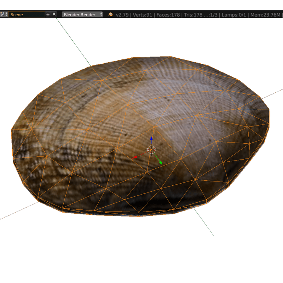Grab the blue Z-axis manipulator arrow
Image resolution: width=283 pixels, height=283 pixels.
coord(151,139)
